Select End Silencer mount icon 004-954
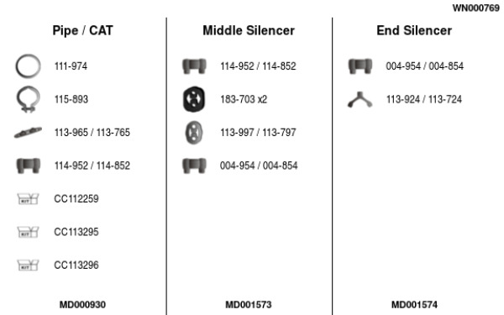The image size is (504, 315). click(x=360, y=66)
